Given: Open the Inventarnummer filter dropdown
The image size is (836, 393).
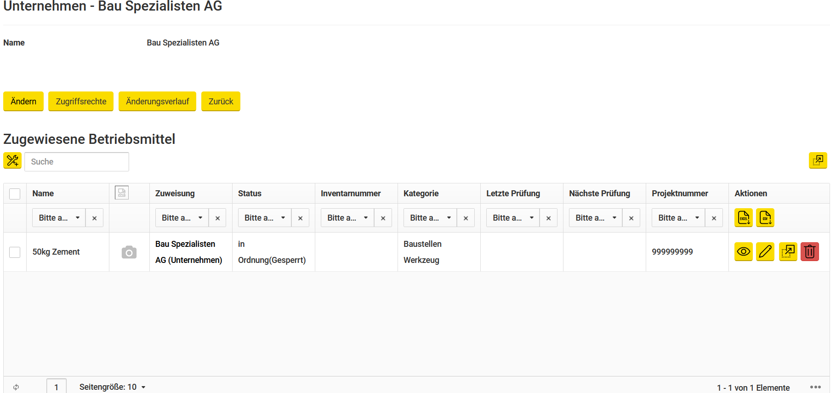Looking at the screenshot, I should (x=347, y=218).
